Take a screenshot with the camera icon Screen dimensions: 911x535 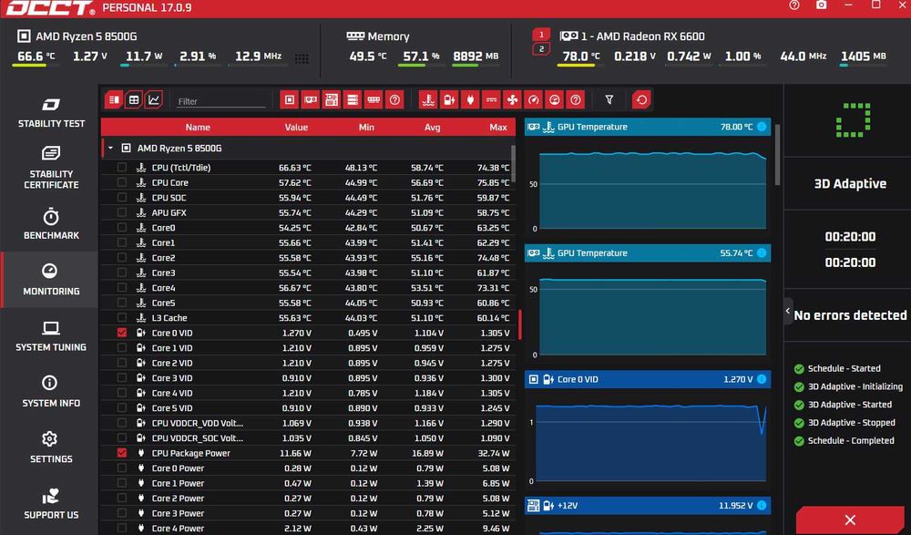[x=821, y=5]
